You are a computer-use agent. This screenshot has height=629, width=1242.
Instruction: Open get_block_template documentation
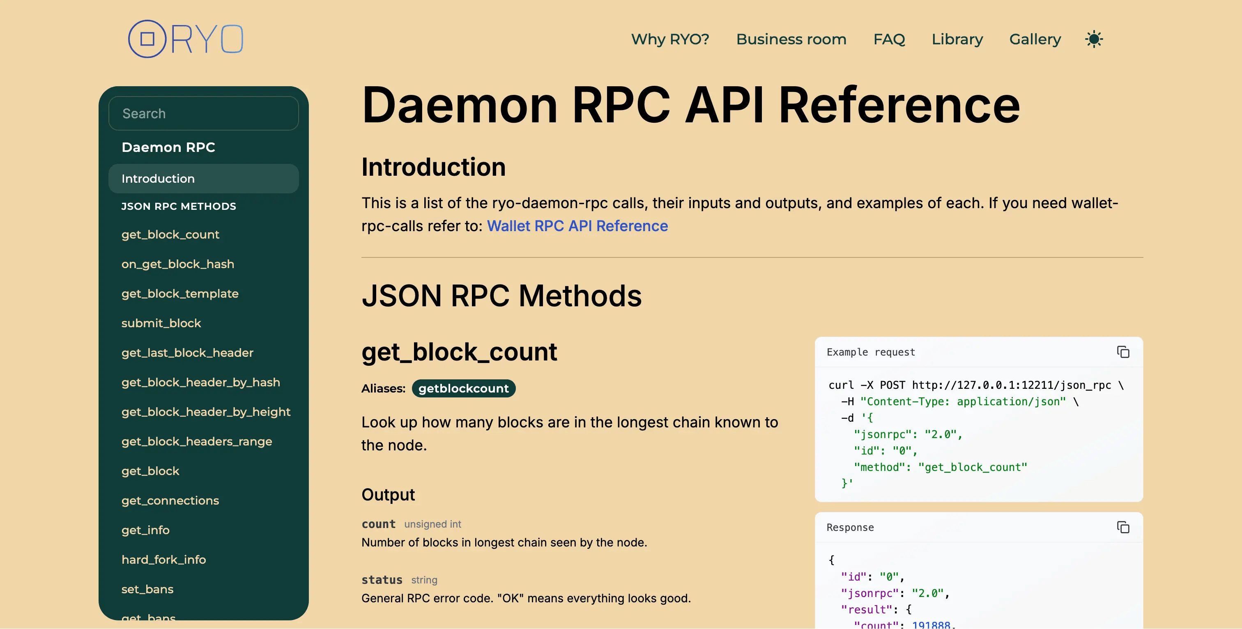[180, 293]
